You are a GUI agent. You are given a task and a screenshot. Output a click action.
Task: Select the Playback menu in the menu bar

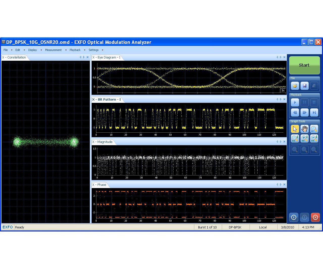(75, 50)
